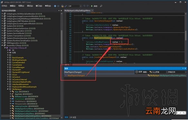The height and width of the screenshot is (120, 188).
Task: Click the MultiplayerLobbyController class icon
Action: coord(13,111)
